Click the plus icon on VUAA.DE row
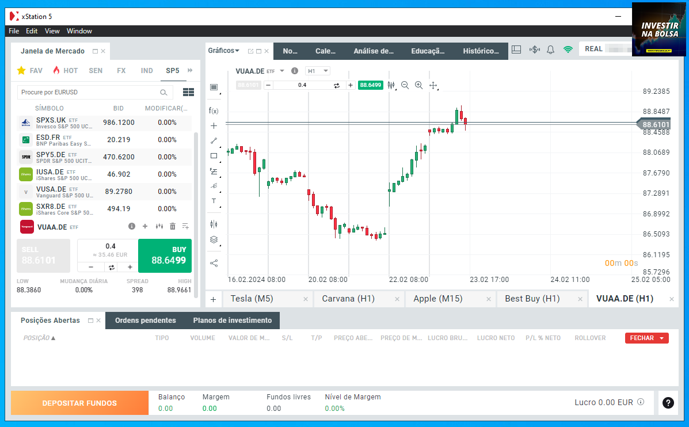Viewport: 689px width, 427px height. tap(145, 226)
